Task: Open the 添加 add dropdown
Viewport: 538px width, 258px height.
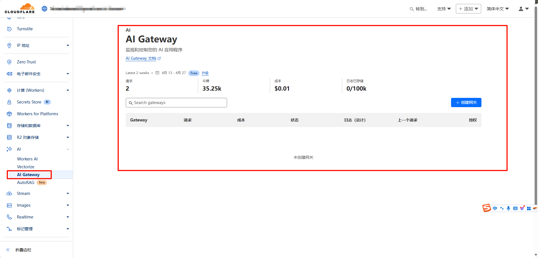Action: click(x=468, y=9)
